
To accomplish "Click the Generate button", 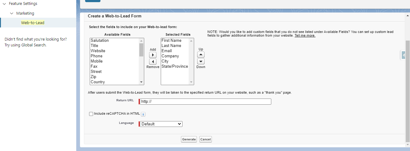I will [x=189, y=139].
